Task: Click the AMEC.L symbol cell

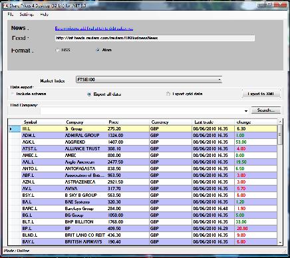Action: pyautogui.click(x=43, y=156)
